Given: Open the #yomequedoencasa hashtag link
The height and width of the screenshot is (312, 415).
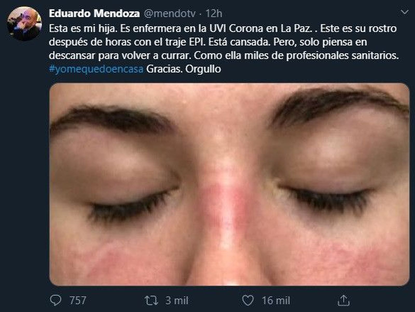Looking at the screenshot, I should 96,69.
